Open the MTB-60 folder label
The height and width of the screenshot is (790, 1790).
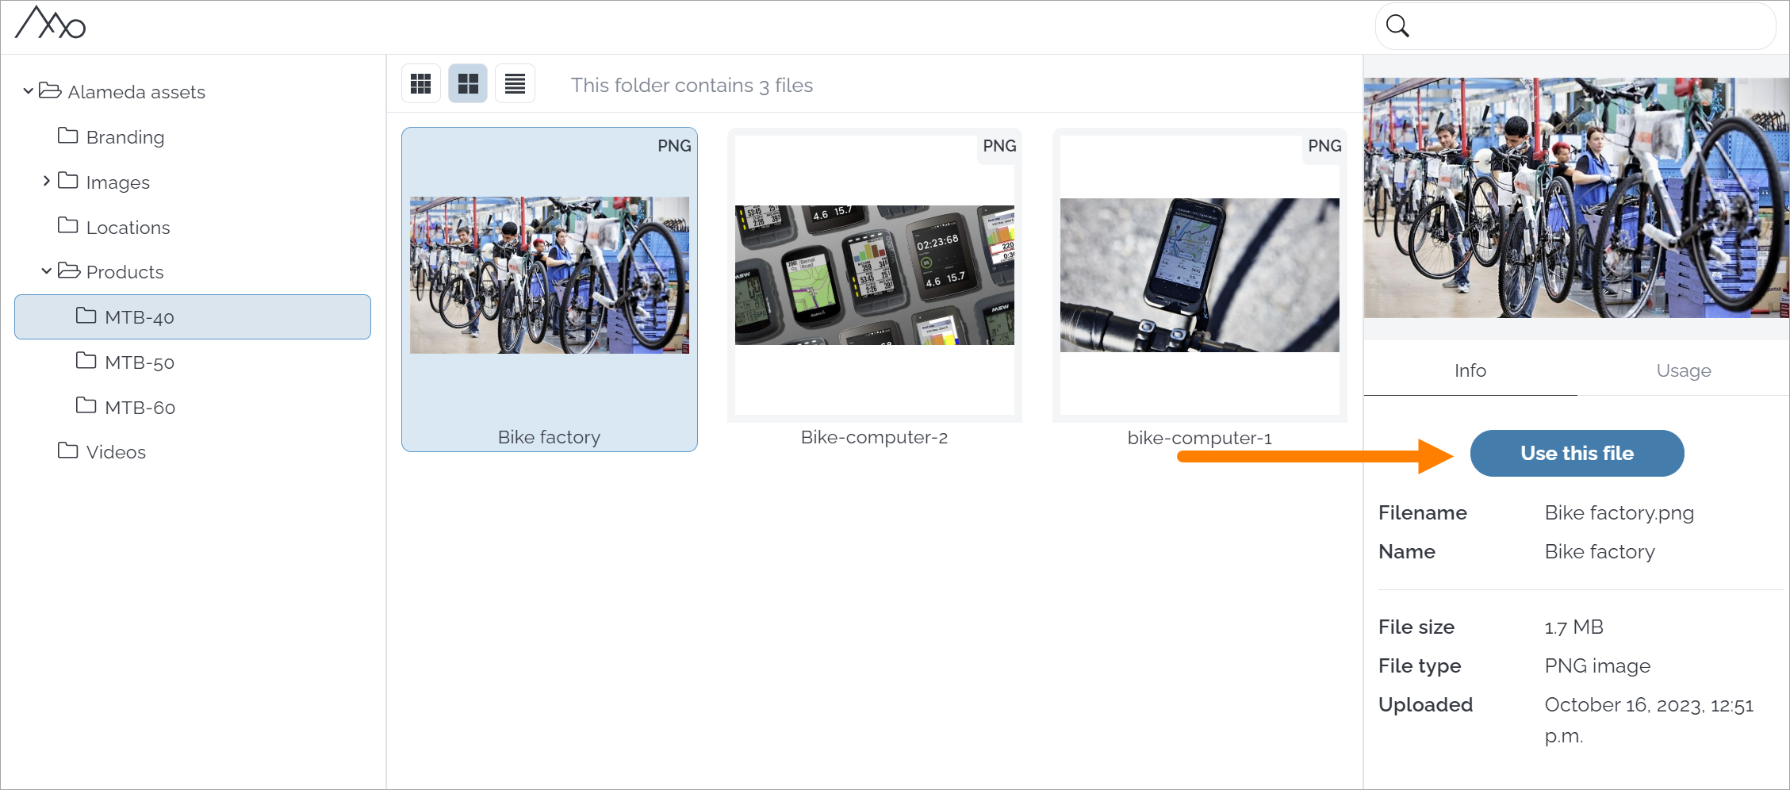click(x=140, y=408)
